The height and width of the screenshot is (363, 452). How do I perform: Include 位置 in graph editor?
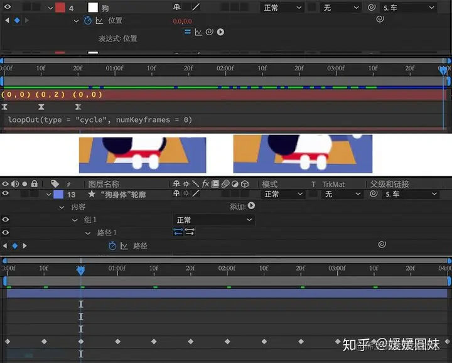[x=99, y=21]
